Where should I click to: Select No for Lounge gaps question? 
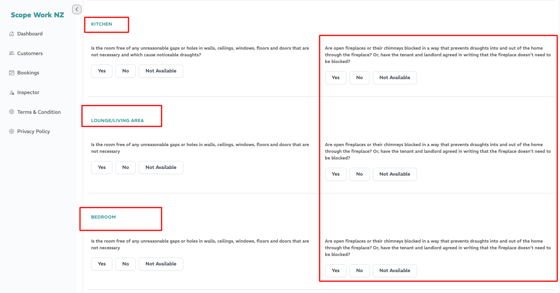125,167
